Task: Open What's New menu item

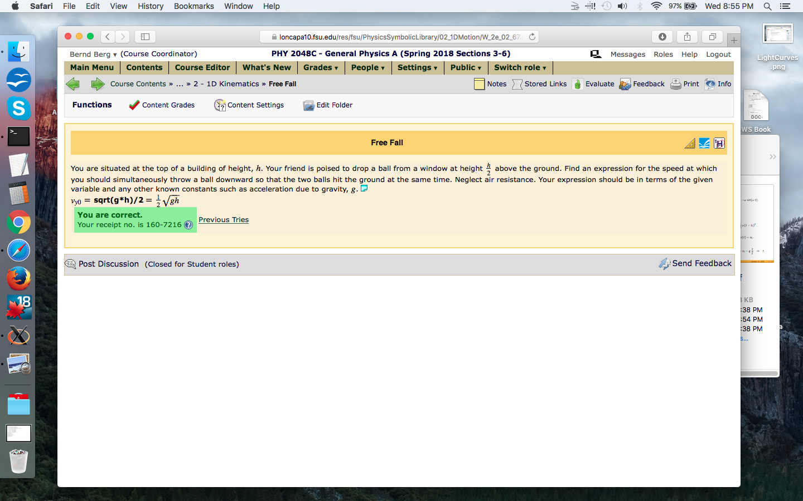Action: (x=267, y=67)
